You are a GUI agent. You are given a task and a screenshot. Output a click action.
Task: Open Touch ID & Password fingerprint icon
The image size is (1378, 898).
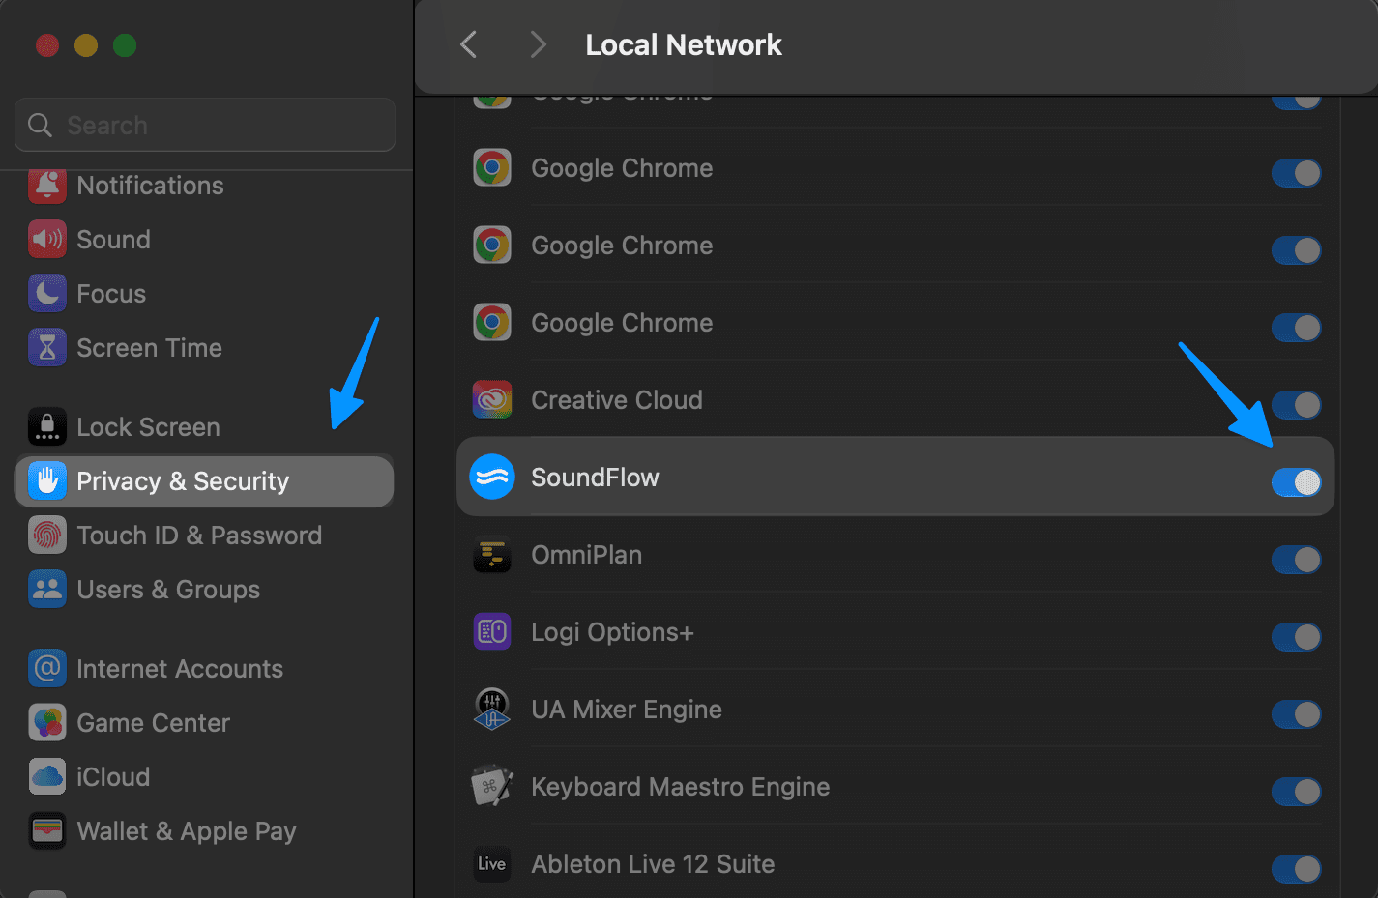click(47, 536)
